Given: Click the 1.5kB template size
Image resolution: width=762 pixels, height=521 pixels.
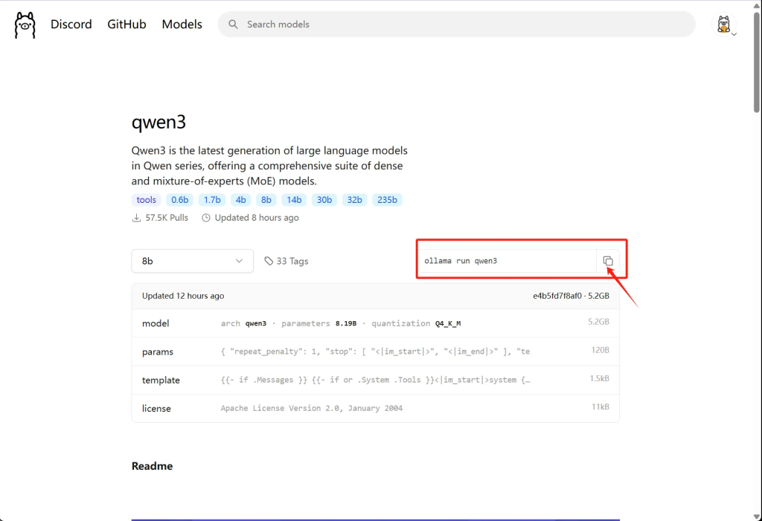Looking at the screenshot, I should [x=599, y=378].
